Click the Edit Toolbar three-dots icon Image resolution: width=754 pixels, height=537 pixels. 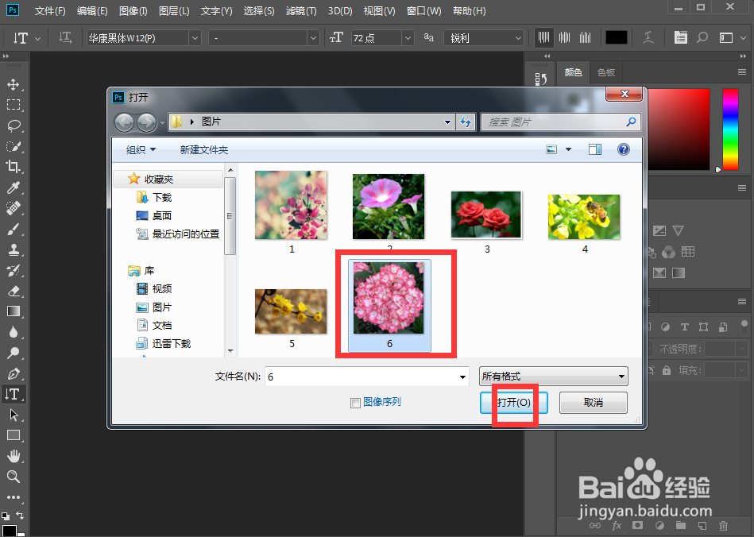tap(13, 497)
